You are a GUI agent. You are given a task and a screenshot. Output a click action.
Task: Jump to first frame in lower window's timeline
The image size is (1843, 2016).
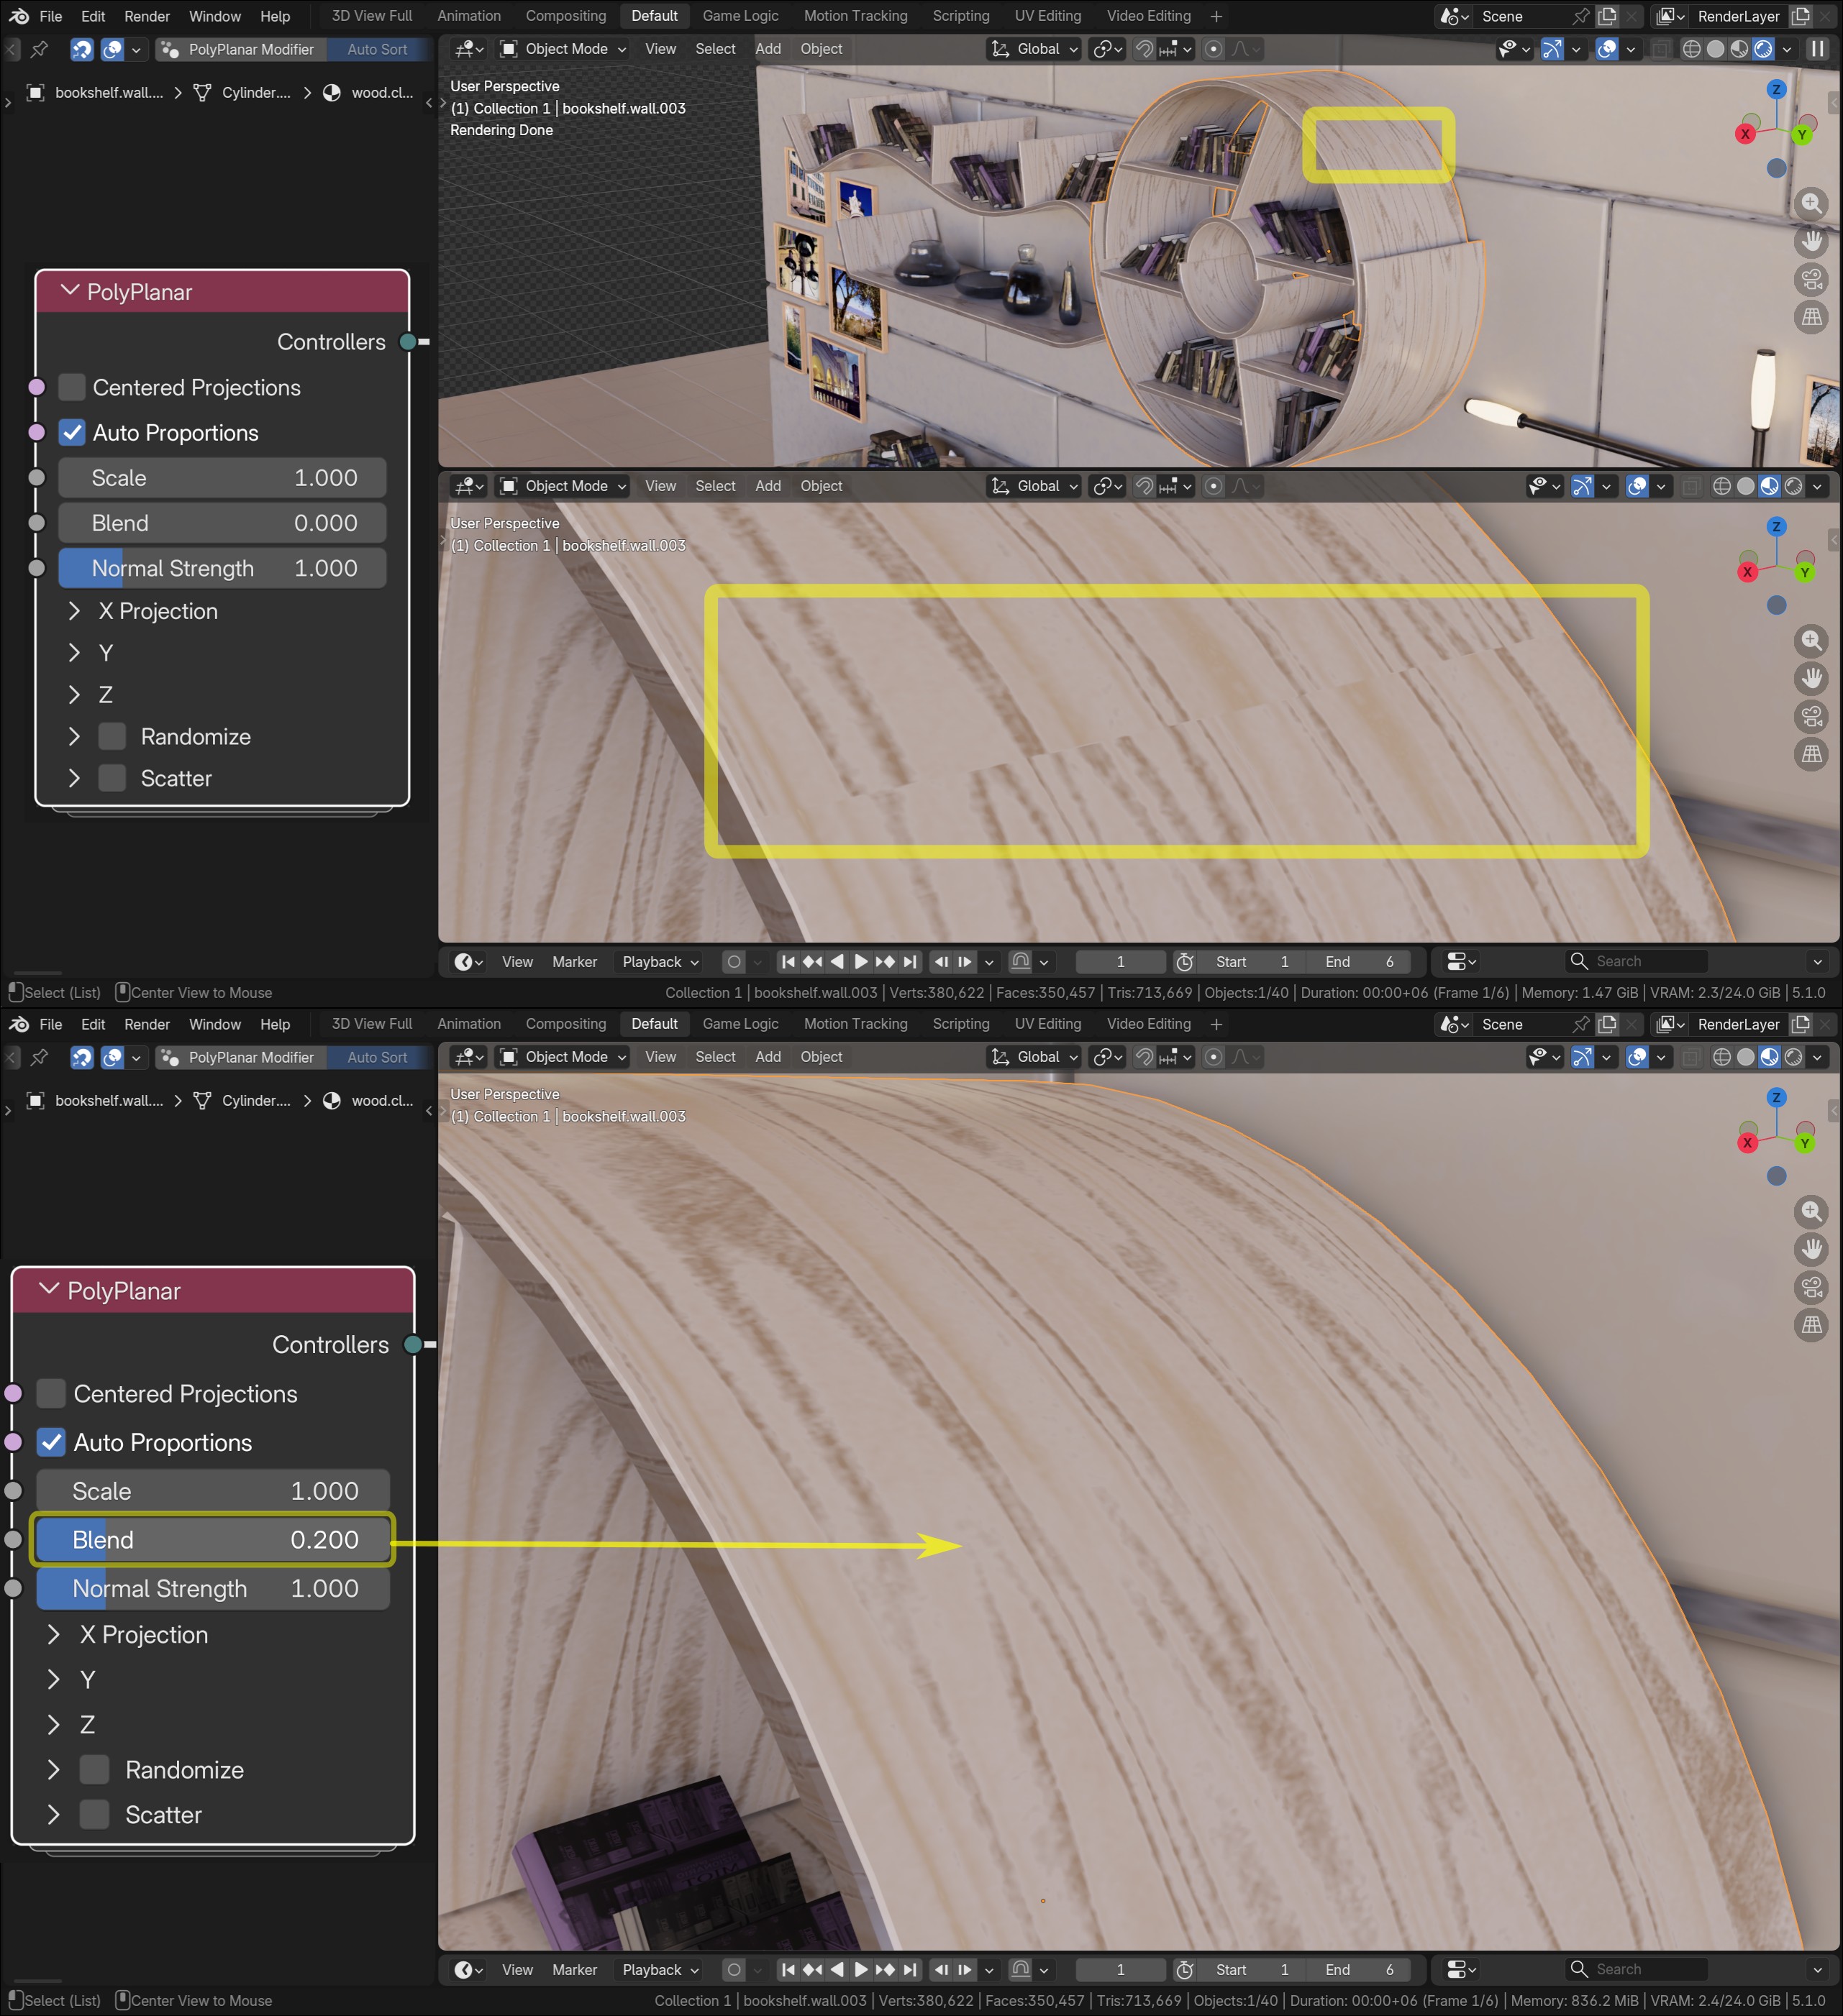click(x=788, y=1970)
